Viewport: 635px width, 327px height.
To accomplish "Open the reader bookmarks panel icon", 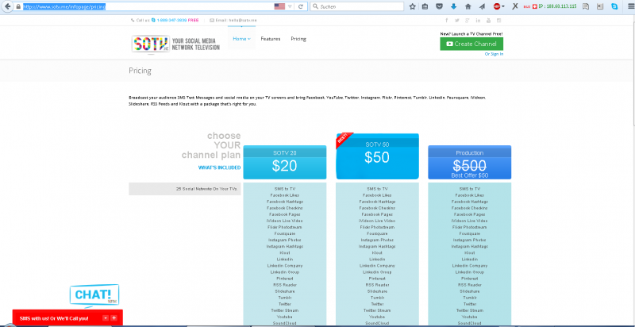I will [x=586, y=6].
